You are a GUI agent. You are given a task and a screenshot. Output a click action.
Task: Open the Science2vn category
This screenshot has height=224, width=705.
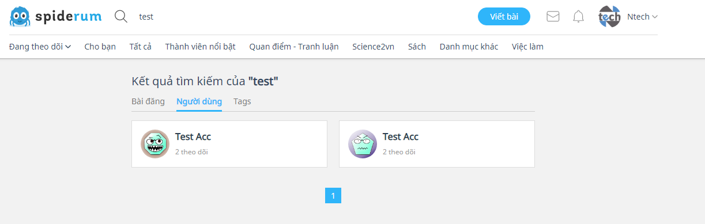click(x=373, y=47)
